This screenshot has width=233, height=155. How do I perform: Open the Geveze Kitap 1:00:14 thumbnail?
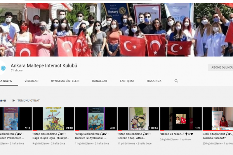[138, 119]
